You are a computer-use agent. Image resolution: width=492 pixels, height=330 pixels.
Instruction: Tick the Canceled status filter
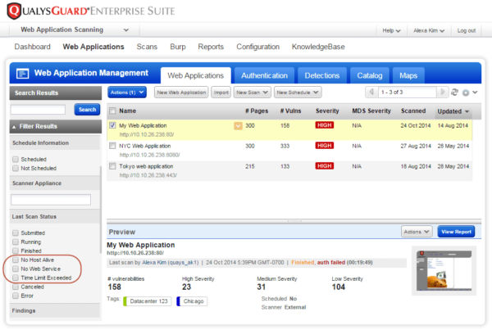point(16,287)
